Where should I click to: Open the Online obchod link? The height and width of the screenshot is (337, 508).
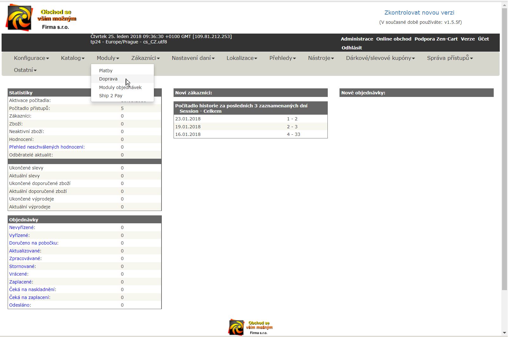point(393,39)
